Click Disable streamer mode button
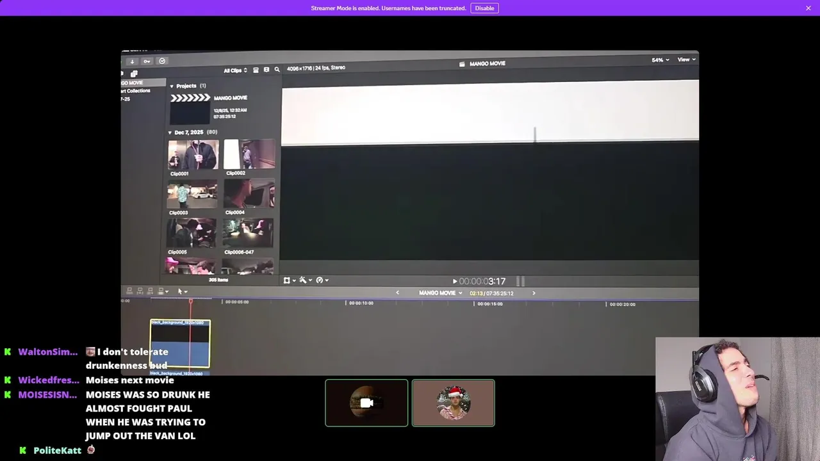Image resolution: width=820 pixels, height=461 pixels. [x=484, y=8]
